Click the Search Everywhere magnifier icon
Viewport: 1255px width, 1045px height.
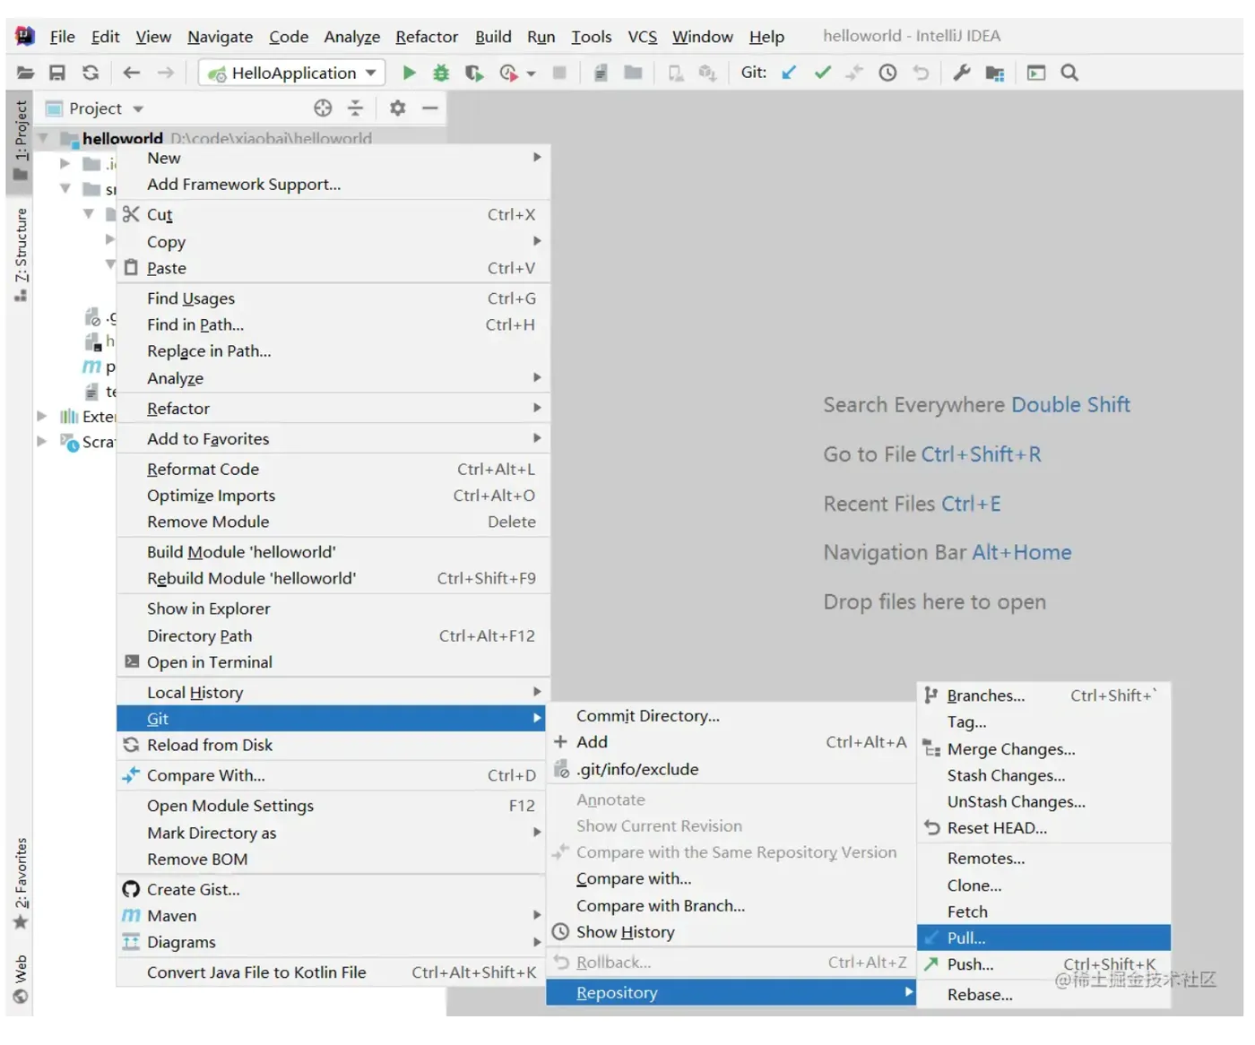point(1069,73)
